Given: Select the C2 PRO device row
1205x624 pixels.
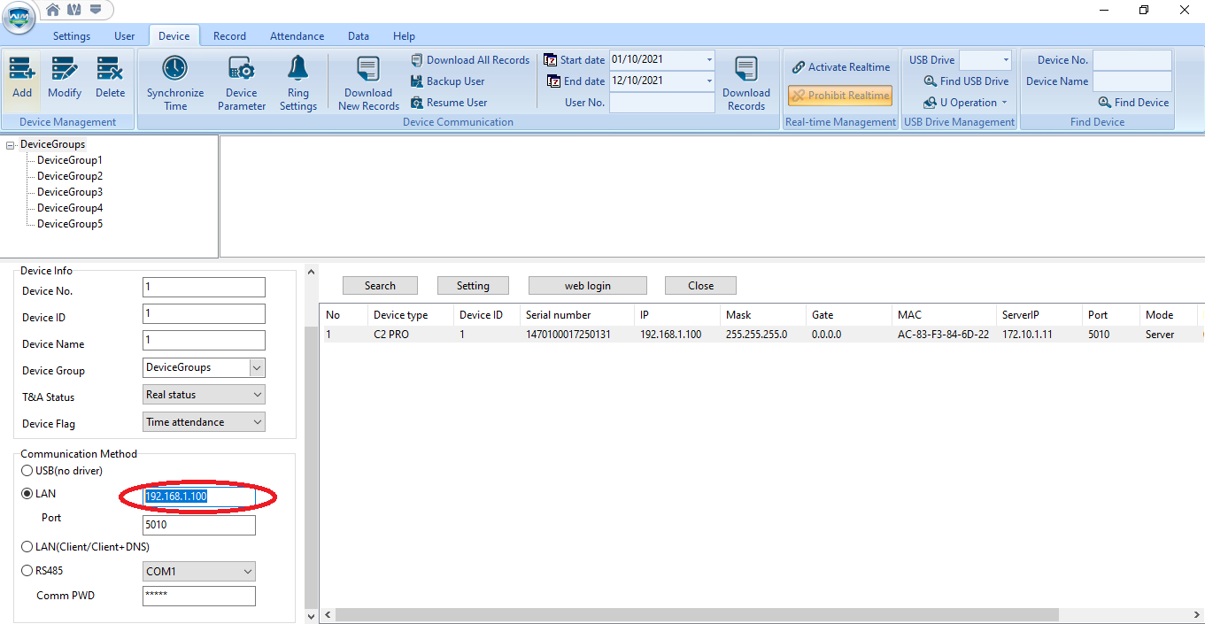Looking at the screenshot, I should [x=761, y=335].
